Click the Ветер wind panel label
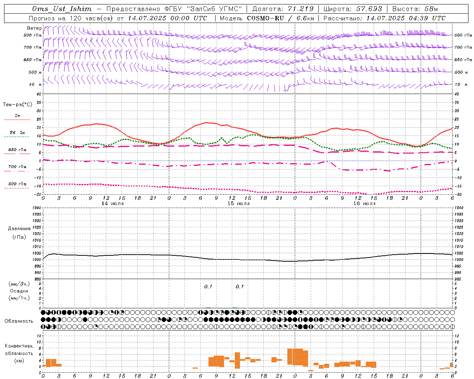 (x=34, y=28)
